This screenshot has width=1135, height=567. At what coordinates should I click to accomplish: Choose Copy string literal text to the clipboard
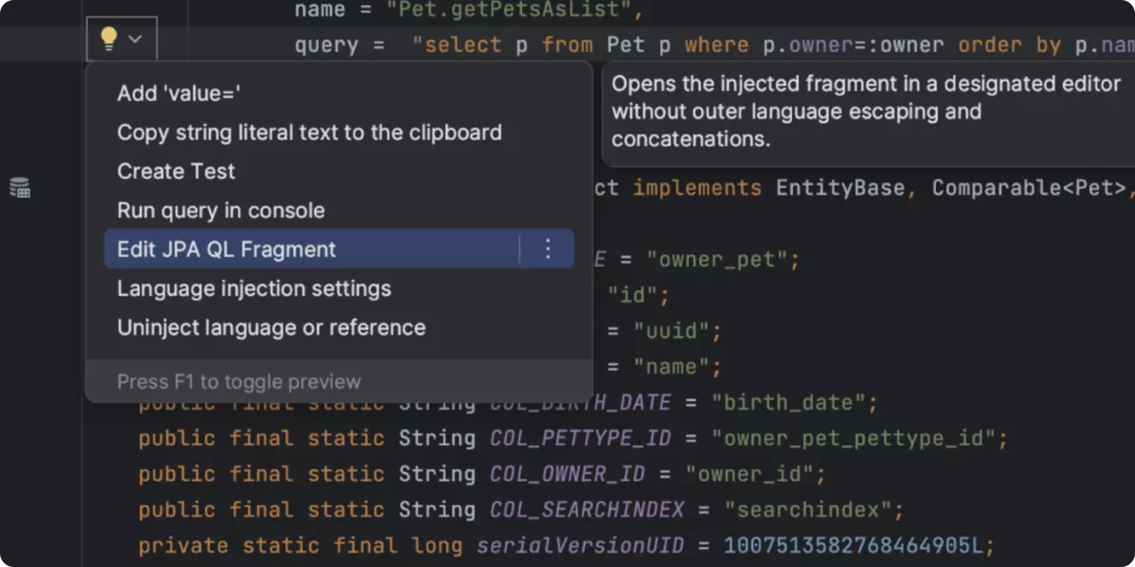click(309, 133)
